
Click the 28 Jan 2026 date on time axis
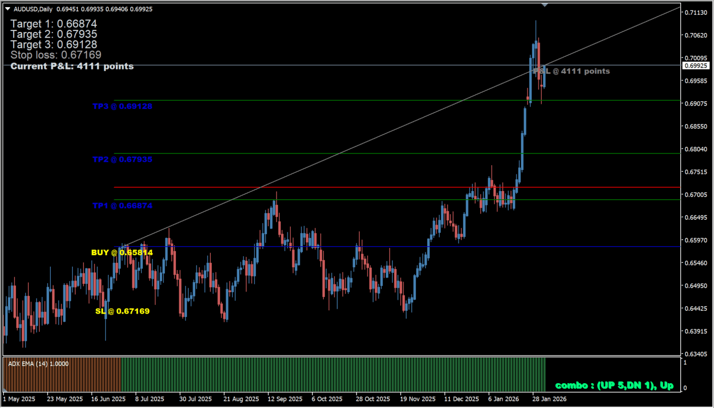(x=549, y=399)
